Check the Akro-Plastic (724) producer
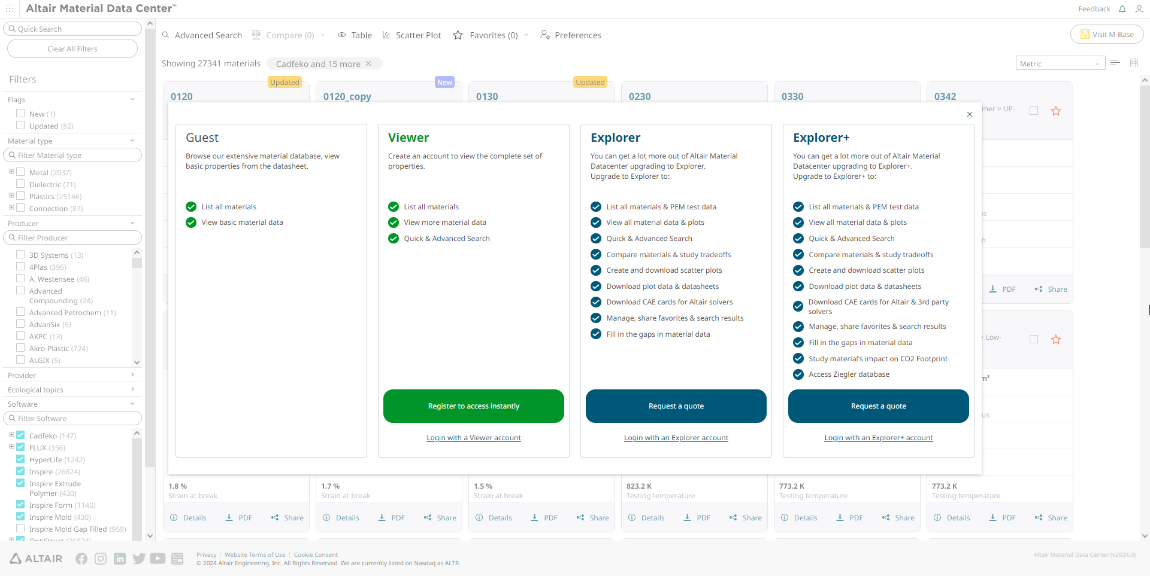 (x=20, y=348)
